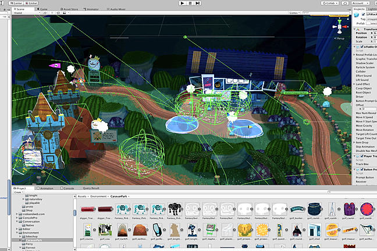Click the scene view search field
The width and height of the screenshot is (377, 251).
(325, 13)
